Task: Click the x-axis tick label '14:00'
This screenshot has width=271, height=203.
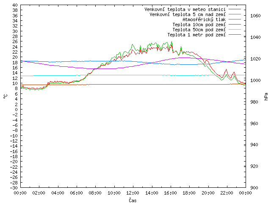Action: pyautogui.click(x=152, y=193)
